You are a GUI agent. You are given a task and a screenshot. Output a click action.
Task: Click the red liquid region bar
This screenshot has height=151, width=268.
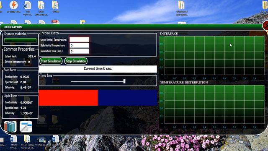pos(68,98)
